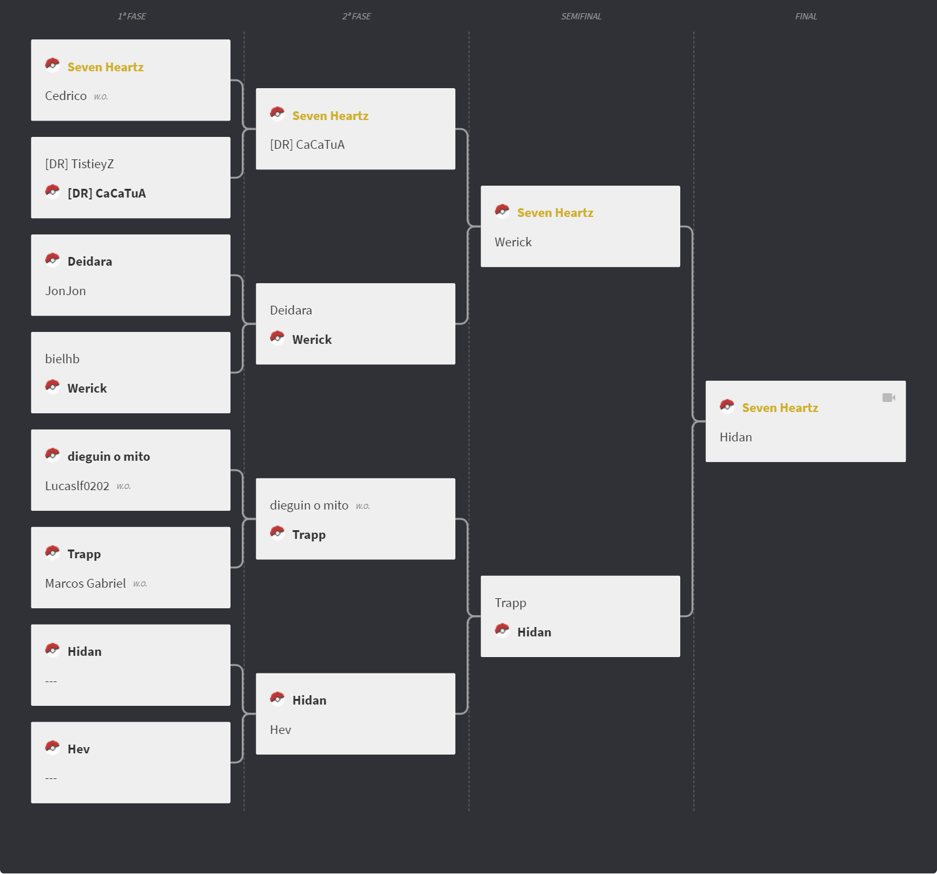Click Pokeball icon beside Werick in second round
Viewport: 937px width, 874px height.
click(277, 338)
